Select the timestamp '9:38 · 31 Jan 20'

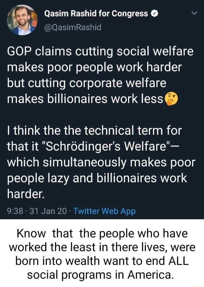(34, 211)
